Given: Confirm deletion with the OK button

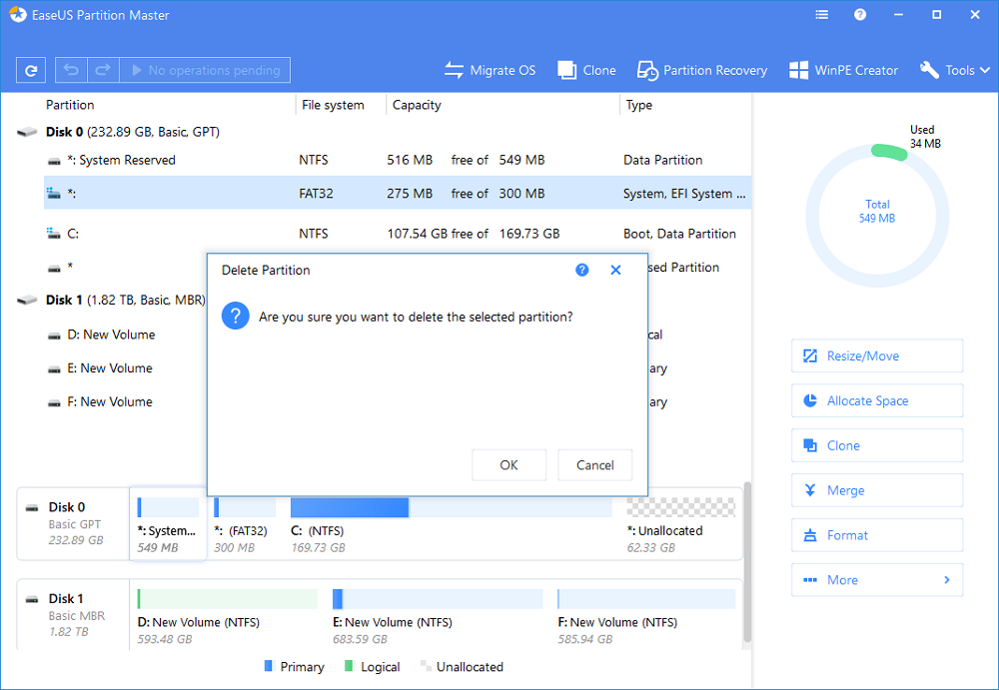Looking at the screenshot, I should point(508,465).
